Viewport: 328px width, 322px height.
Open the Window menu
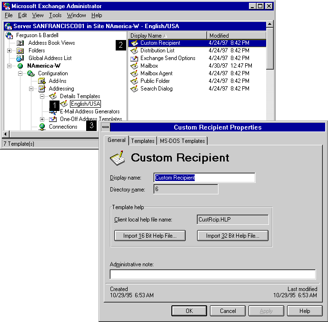[76, 15]
